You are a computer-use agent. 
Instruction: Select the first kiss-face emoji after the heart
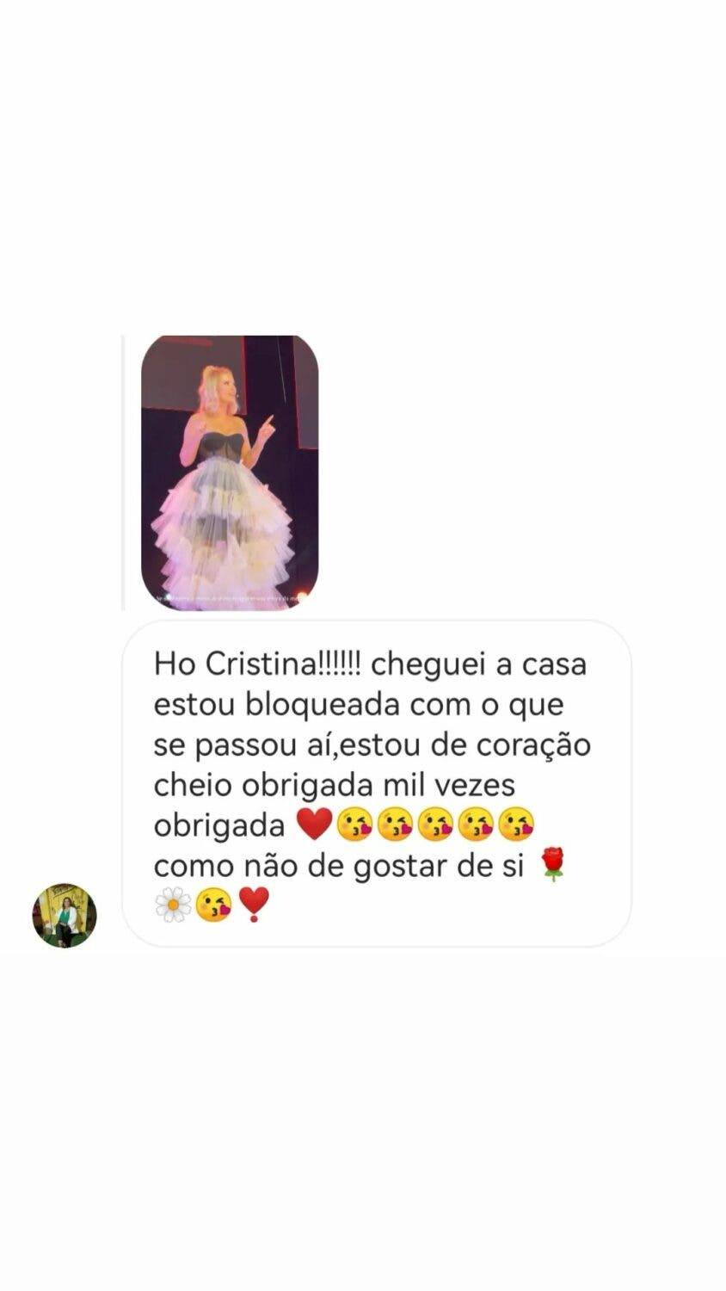point(354,825)
